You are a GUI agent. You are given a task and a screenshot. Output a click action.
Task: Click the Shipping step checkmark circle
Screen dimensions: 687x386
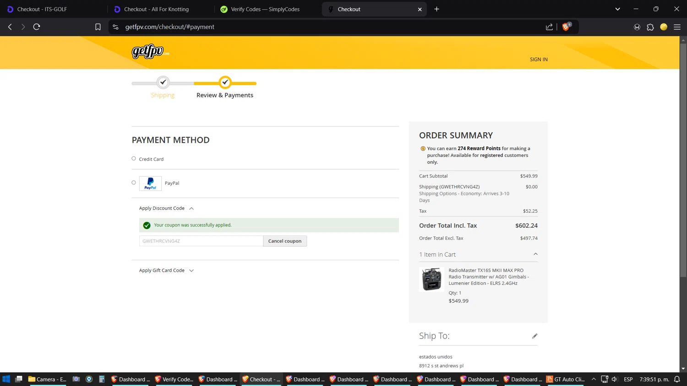[163, 82]
